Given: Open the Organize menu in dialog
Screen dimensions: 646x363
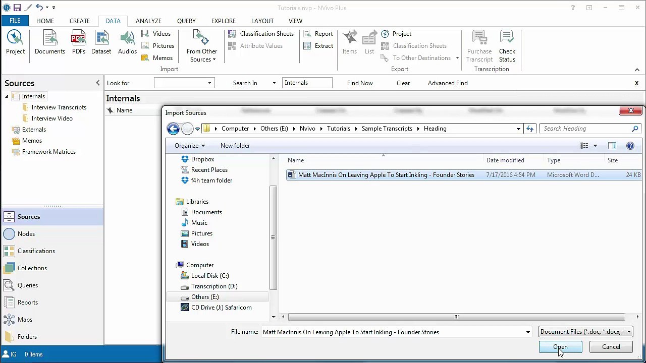Looking at the screenshot, I should pyautogui.click(x=190, y=146).
